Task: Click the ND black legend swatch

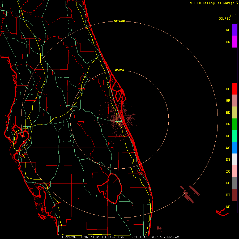Action: tap(234, 207)
